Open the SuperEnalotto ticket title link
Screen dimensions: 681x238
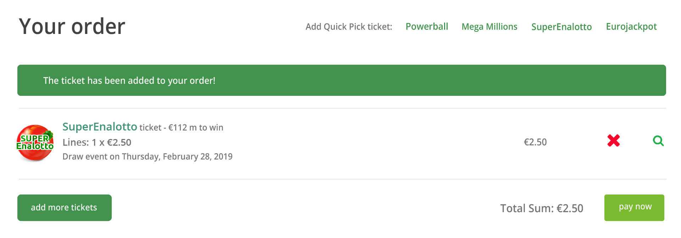(100, 127)
